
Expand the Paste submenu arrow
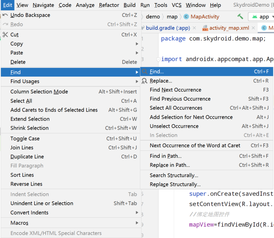pos(137,53)
